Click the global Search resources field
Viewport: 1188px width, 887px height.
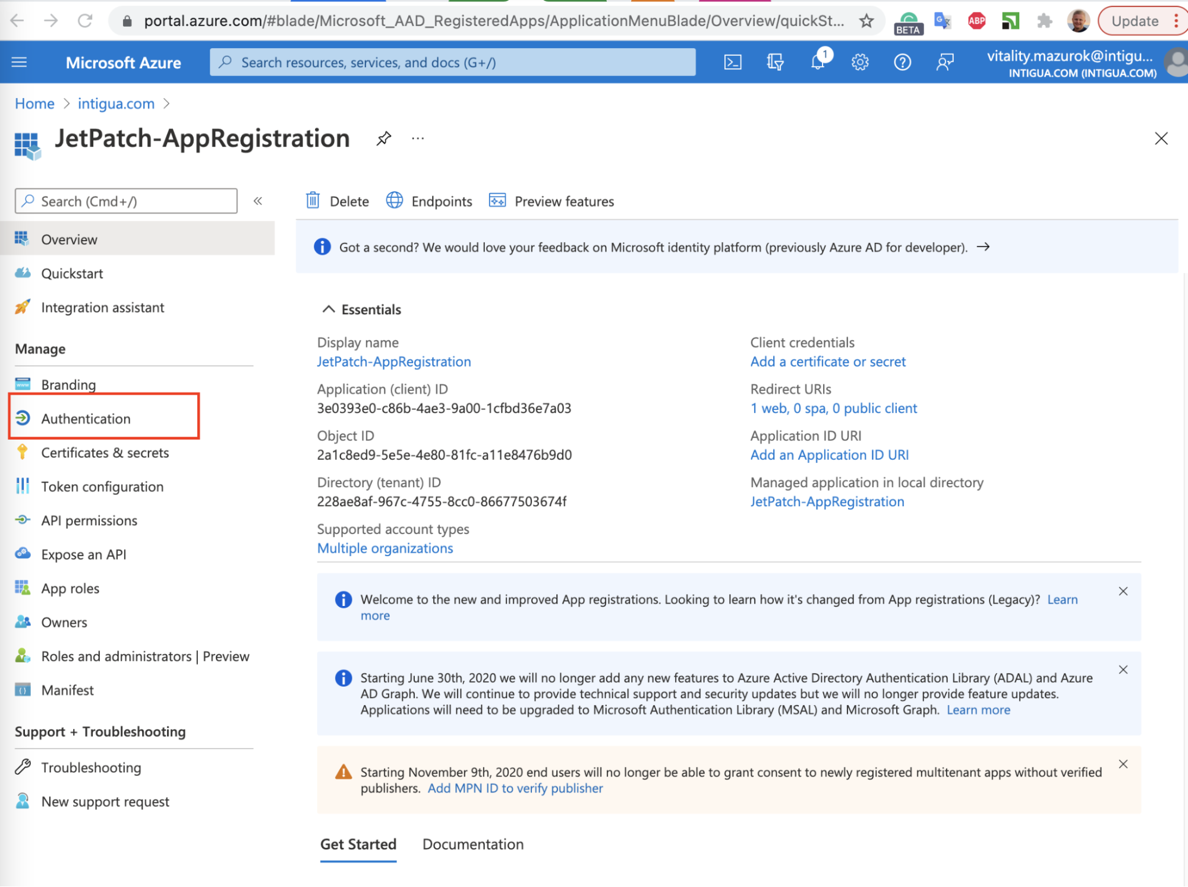pyautogui.click(x=452, y=62)
